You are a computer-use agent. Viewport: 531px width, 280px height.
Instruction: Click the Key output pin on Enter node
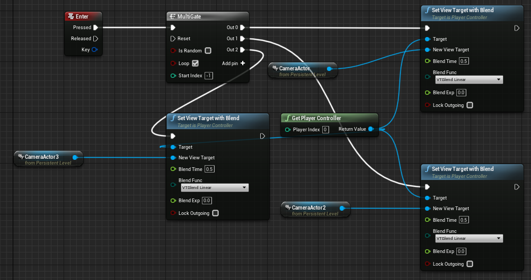[95, 49]
